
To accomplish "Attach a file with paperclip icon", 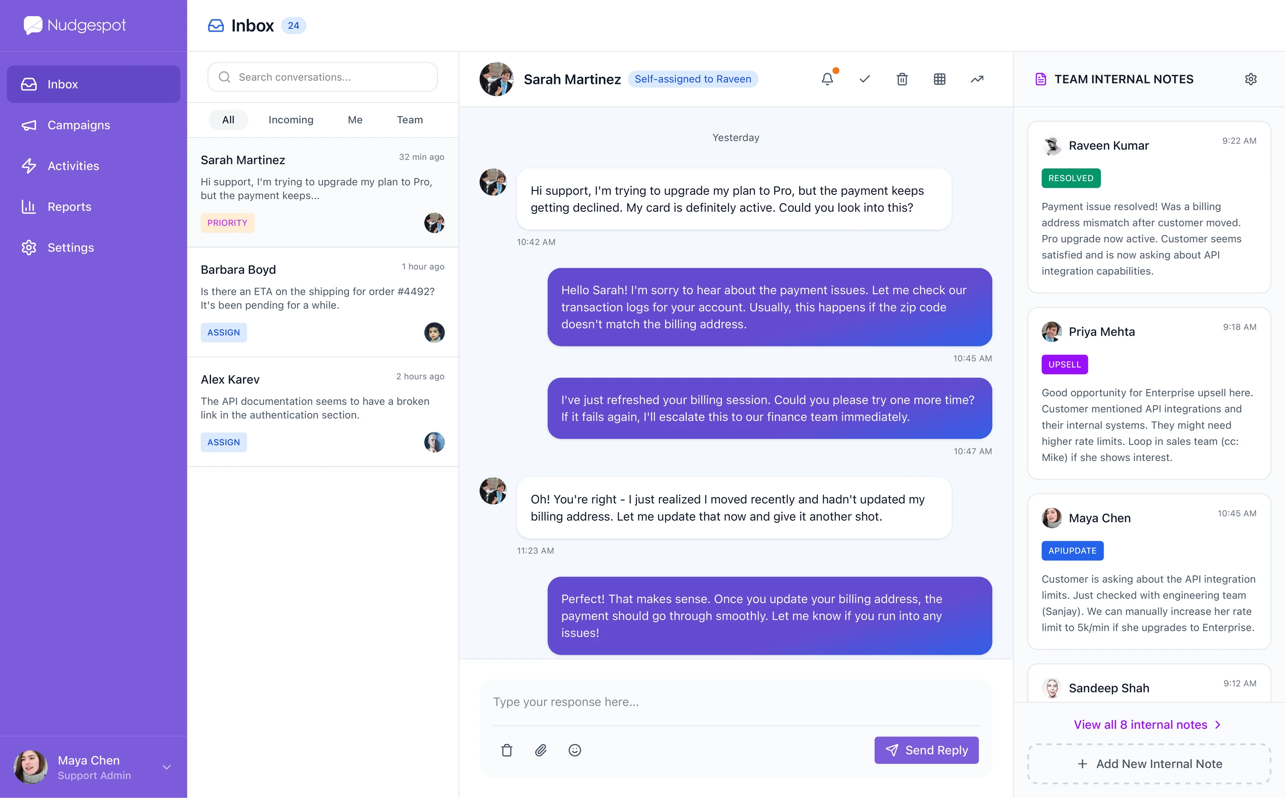I will (x=541, y=750).
